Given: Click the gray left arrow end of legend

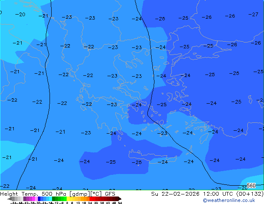Looking at the screenshot, I should click(x=10, y=199).
